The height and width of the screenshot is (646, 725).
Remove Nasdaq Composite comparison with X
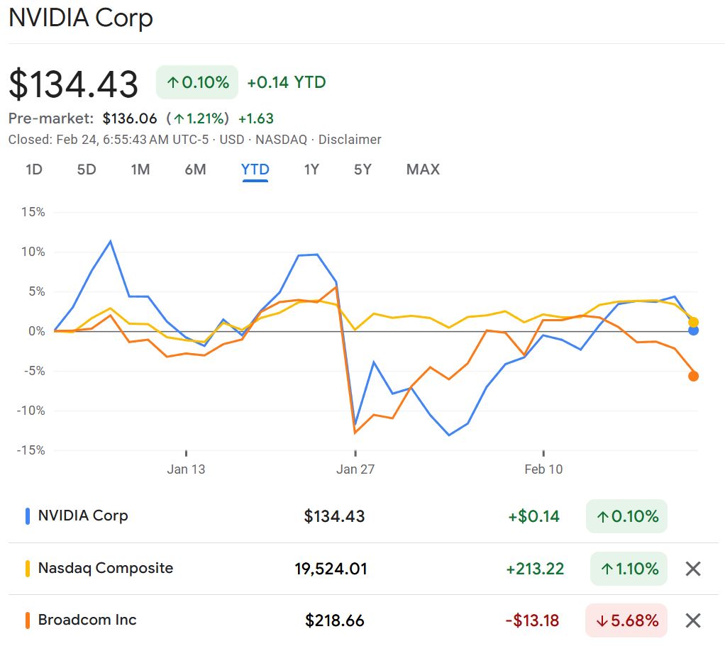click(692, 569)
